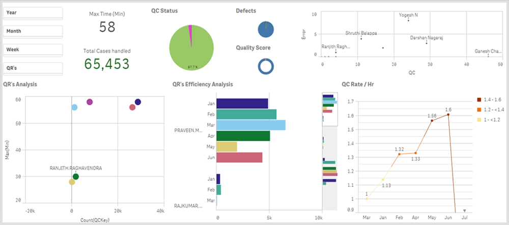Click the Count(QCKey) axis title

tap(95, 220)
